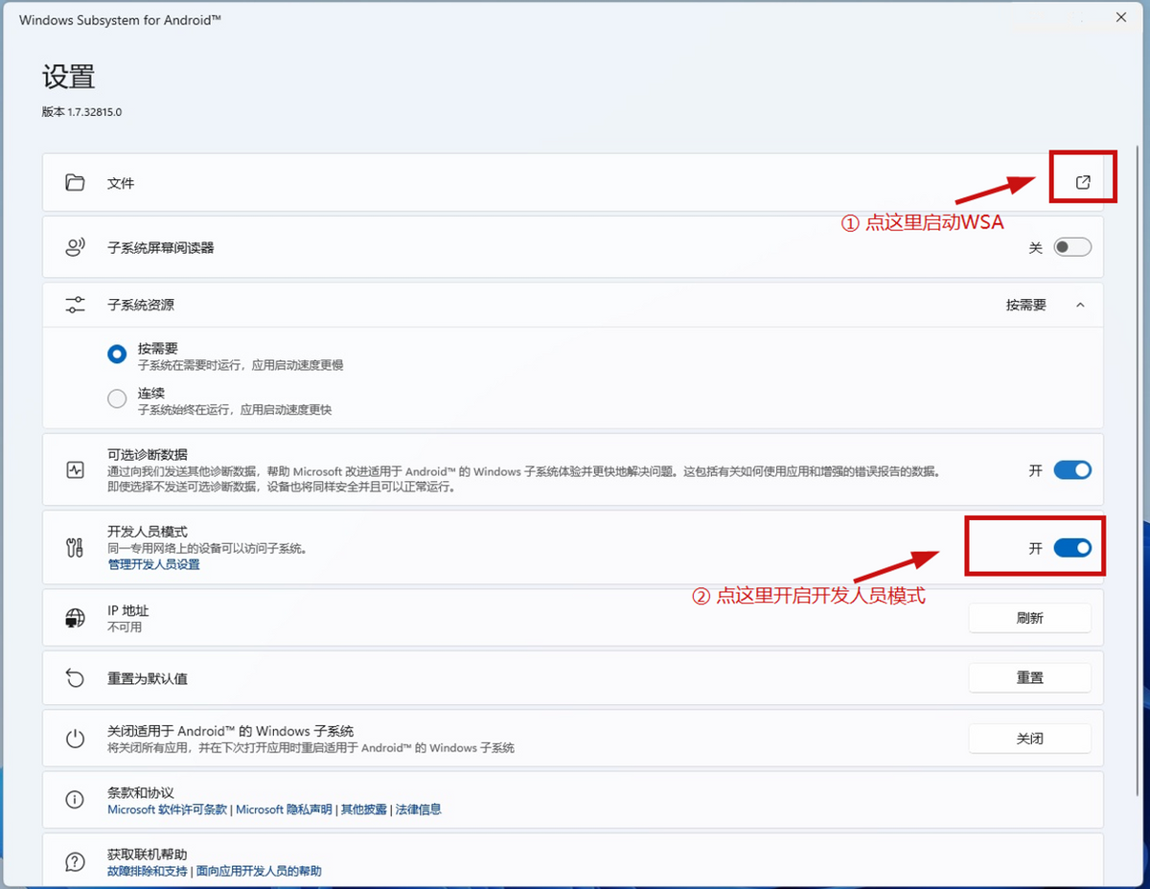Click the developer tools icon beside 开发人员模式

(x=75, y=547)
